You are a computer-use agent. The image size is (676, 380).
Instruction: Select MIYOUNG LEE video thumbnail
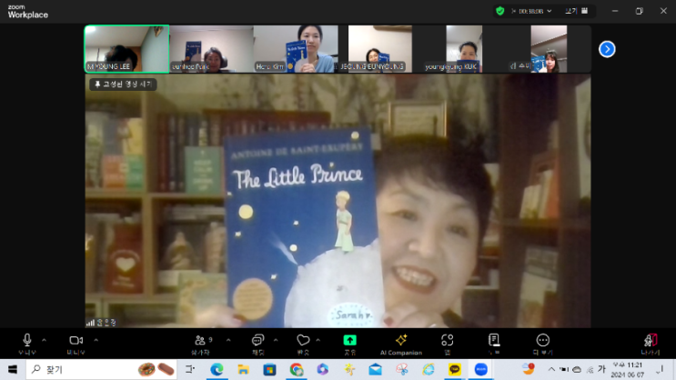[126, 49]
